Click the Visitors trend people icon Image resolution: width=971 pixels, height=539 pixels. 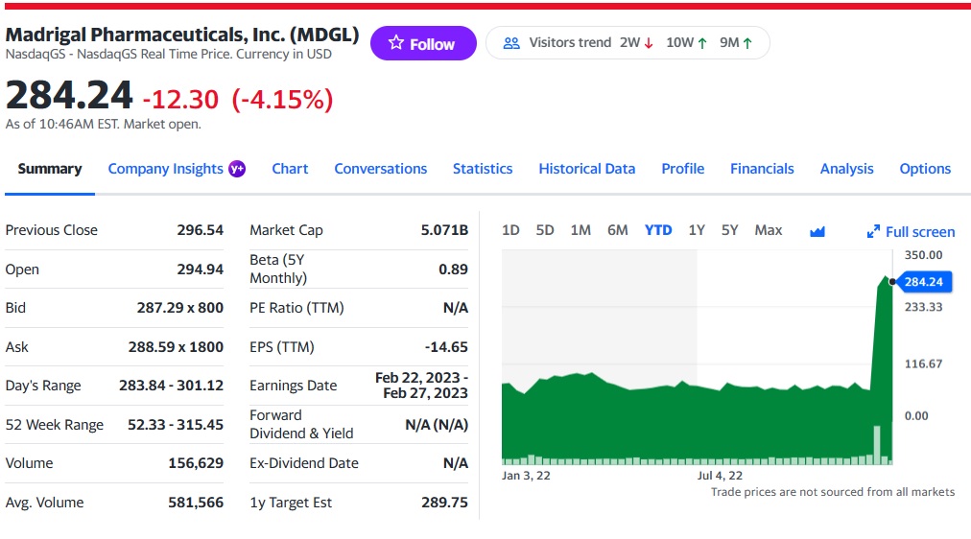click(511, 43)
